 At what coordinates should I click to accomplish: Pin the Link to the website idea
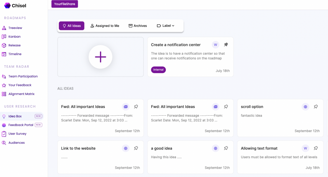136,148
